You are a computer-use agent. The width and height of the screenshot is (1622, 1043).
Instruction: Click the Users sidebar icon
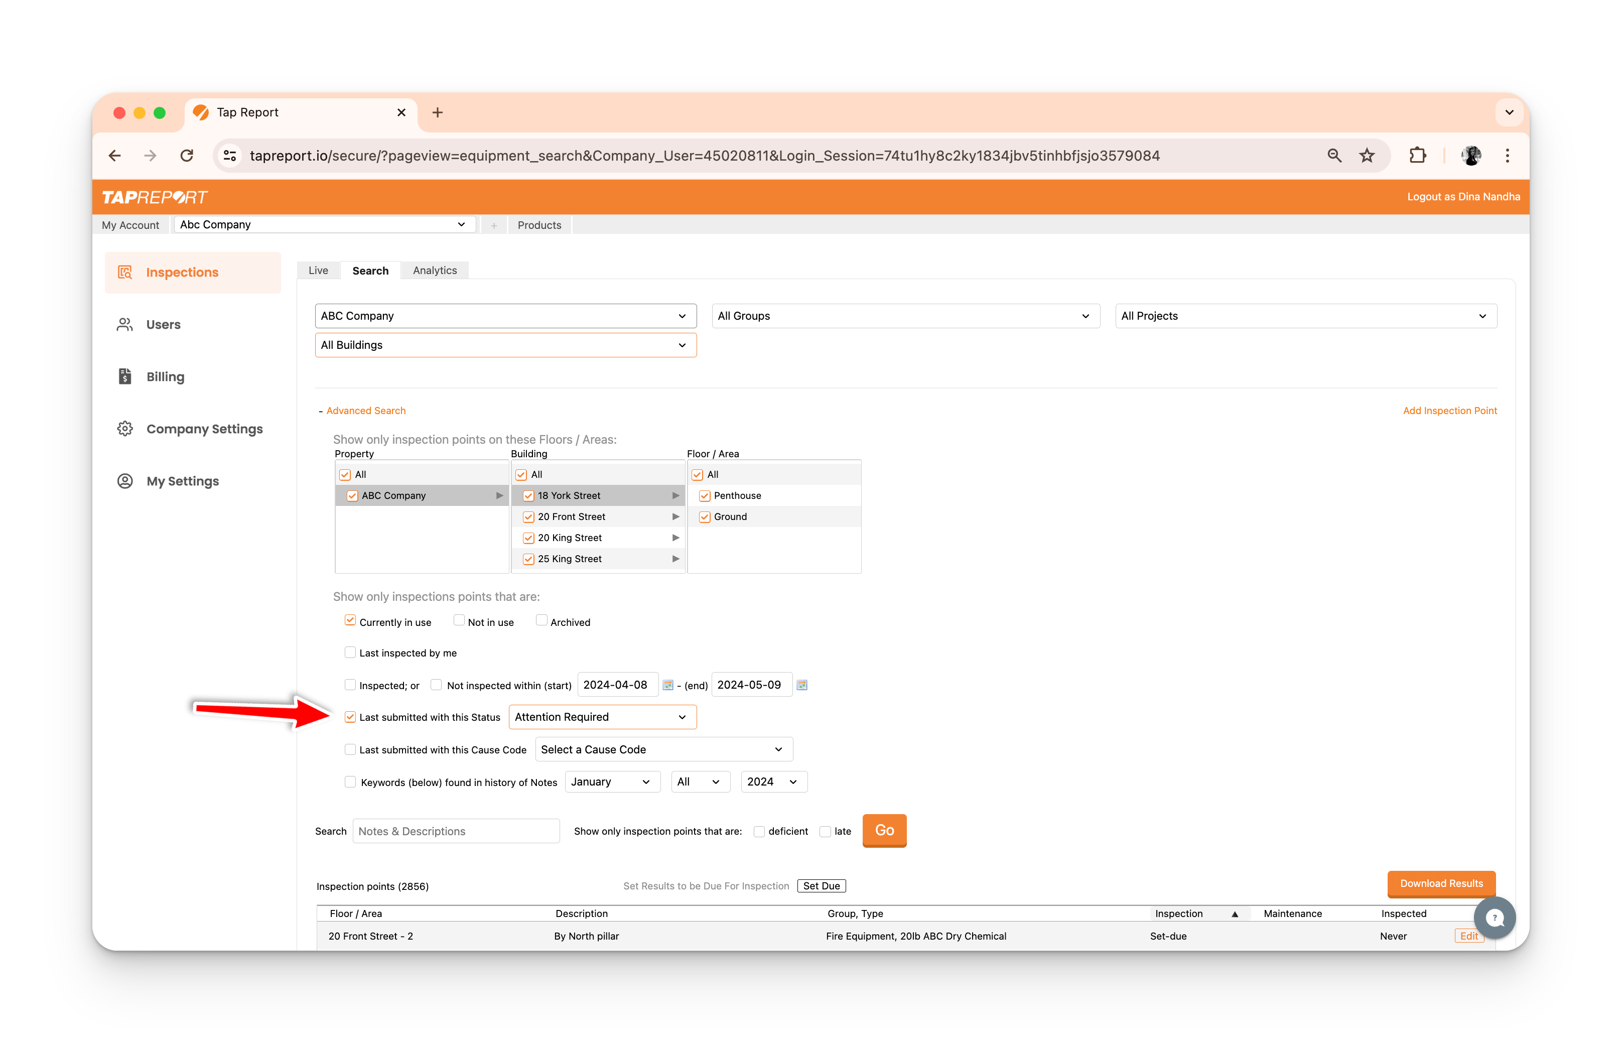click(x=125, y=324)
